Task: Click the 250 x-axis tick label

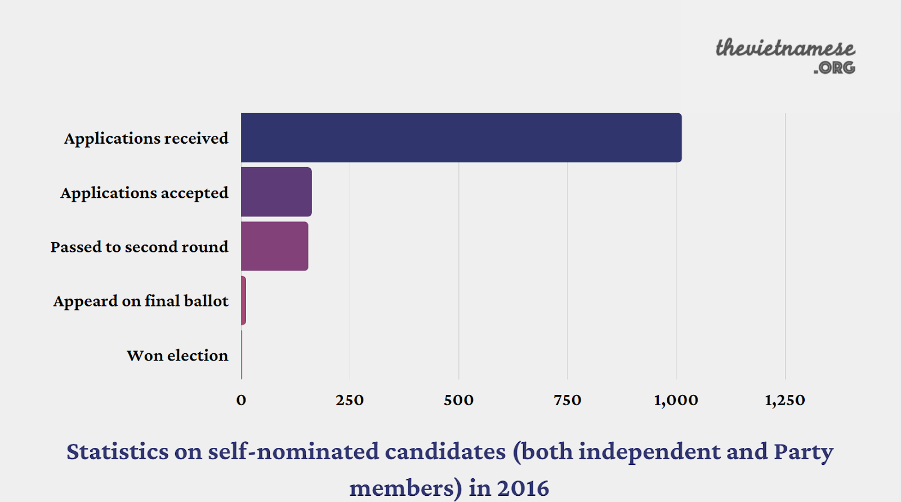Action: click(x=350, y=400)
